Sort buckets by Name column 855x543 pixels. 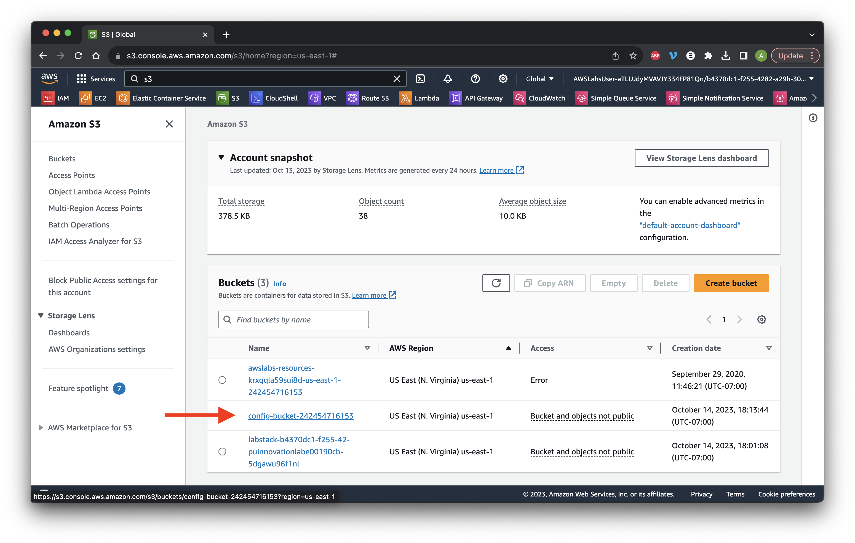pyautogui.click(x=367, y=348)
